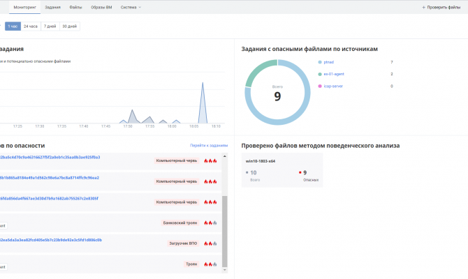Follow the Перейти к заданиям link
This screenshot has height=279, width=468.
209,145
